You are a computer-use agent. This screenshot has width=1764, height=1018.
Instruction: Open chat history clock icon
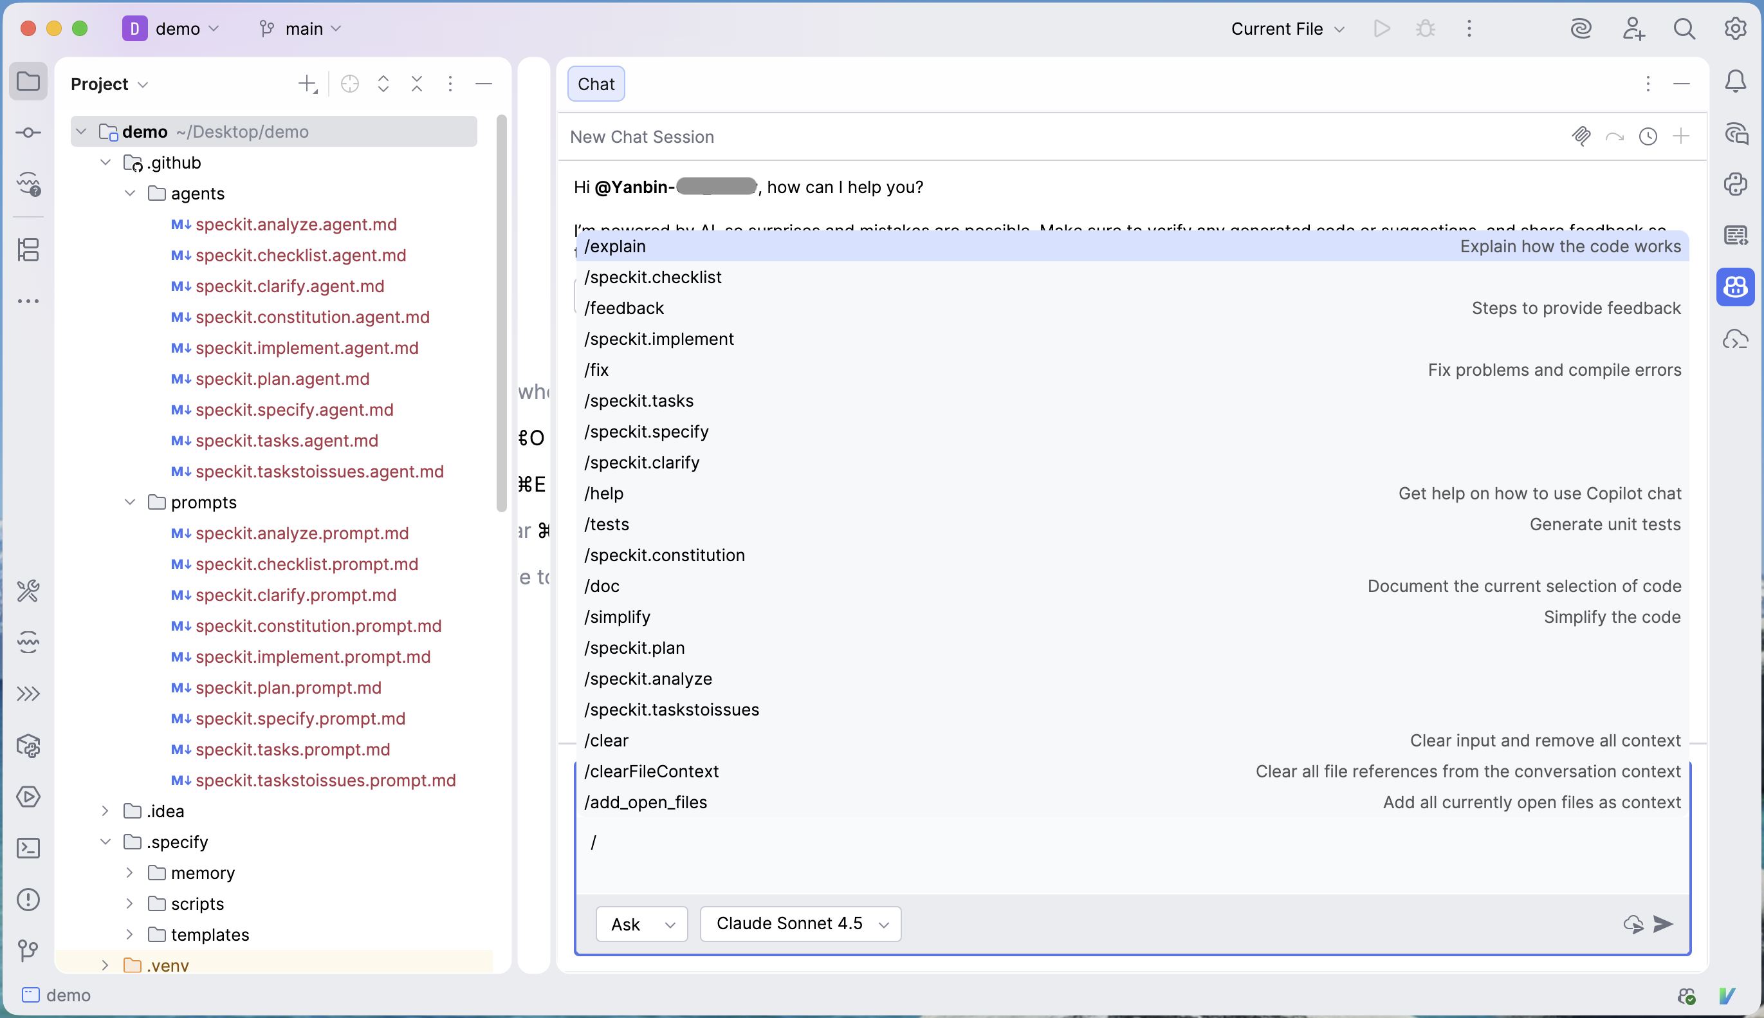[x=1648, y=136]
